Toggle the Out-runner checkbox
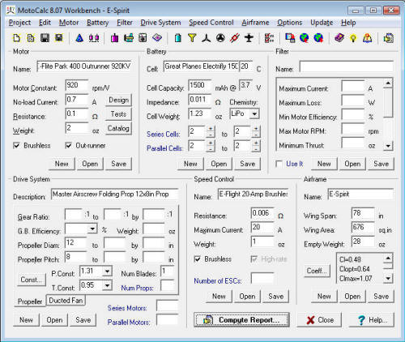 click(x=69, y=146)
